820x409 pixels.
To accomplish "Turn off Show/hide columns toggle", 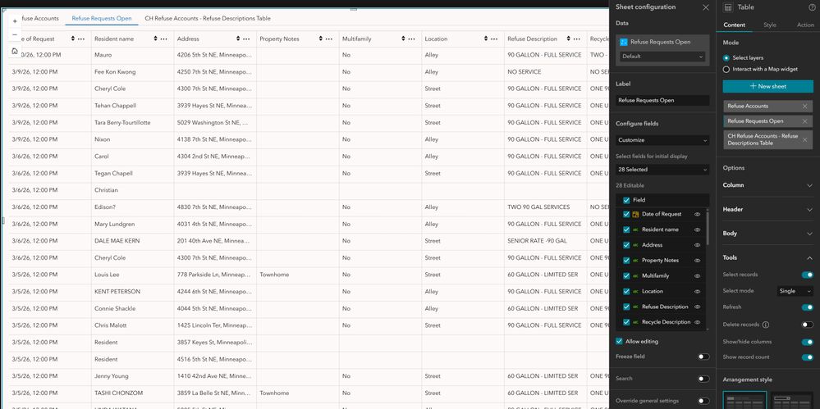I will tap(807, 342).
